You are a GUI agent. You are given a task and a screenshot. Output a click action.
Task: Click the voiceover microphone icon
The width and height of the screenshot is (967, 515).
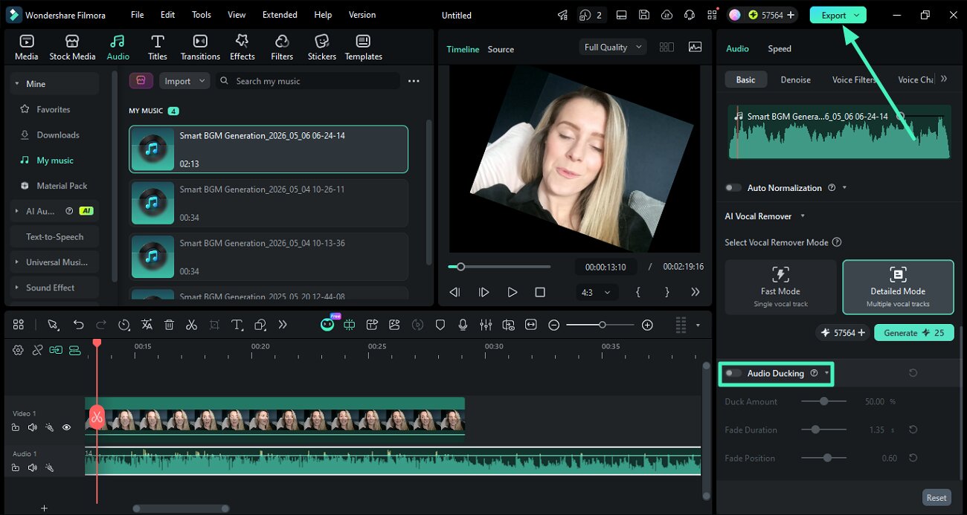click(x=463, y=325)
